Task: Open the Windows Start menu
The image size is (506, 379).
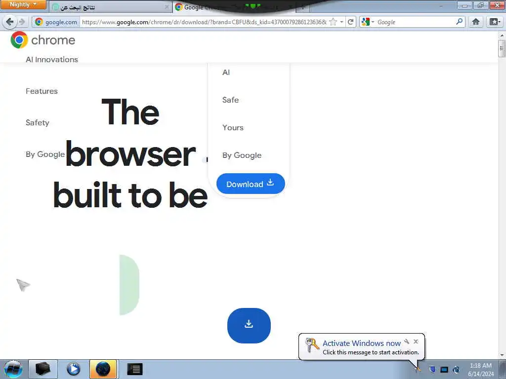Action: [13, 369]
